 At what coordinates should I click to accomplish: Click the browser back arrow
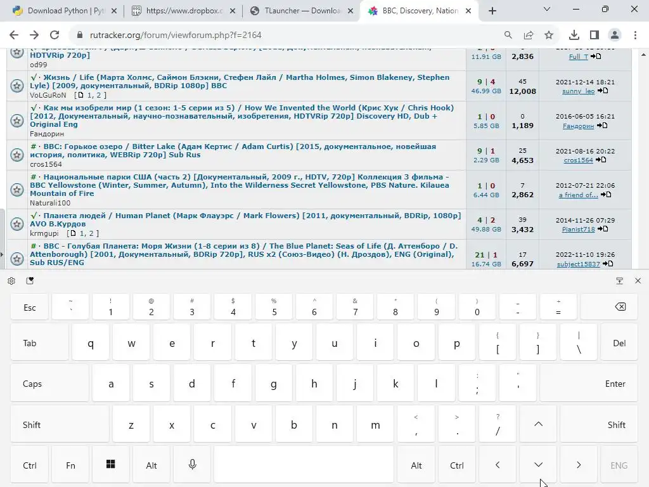[14, 36]
